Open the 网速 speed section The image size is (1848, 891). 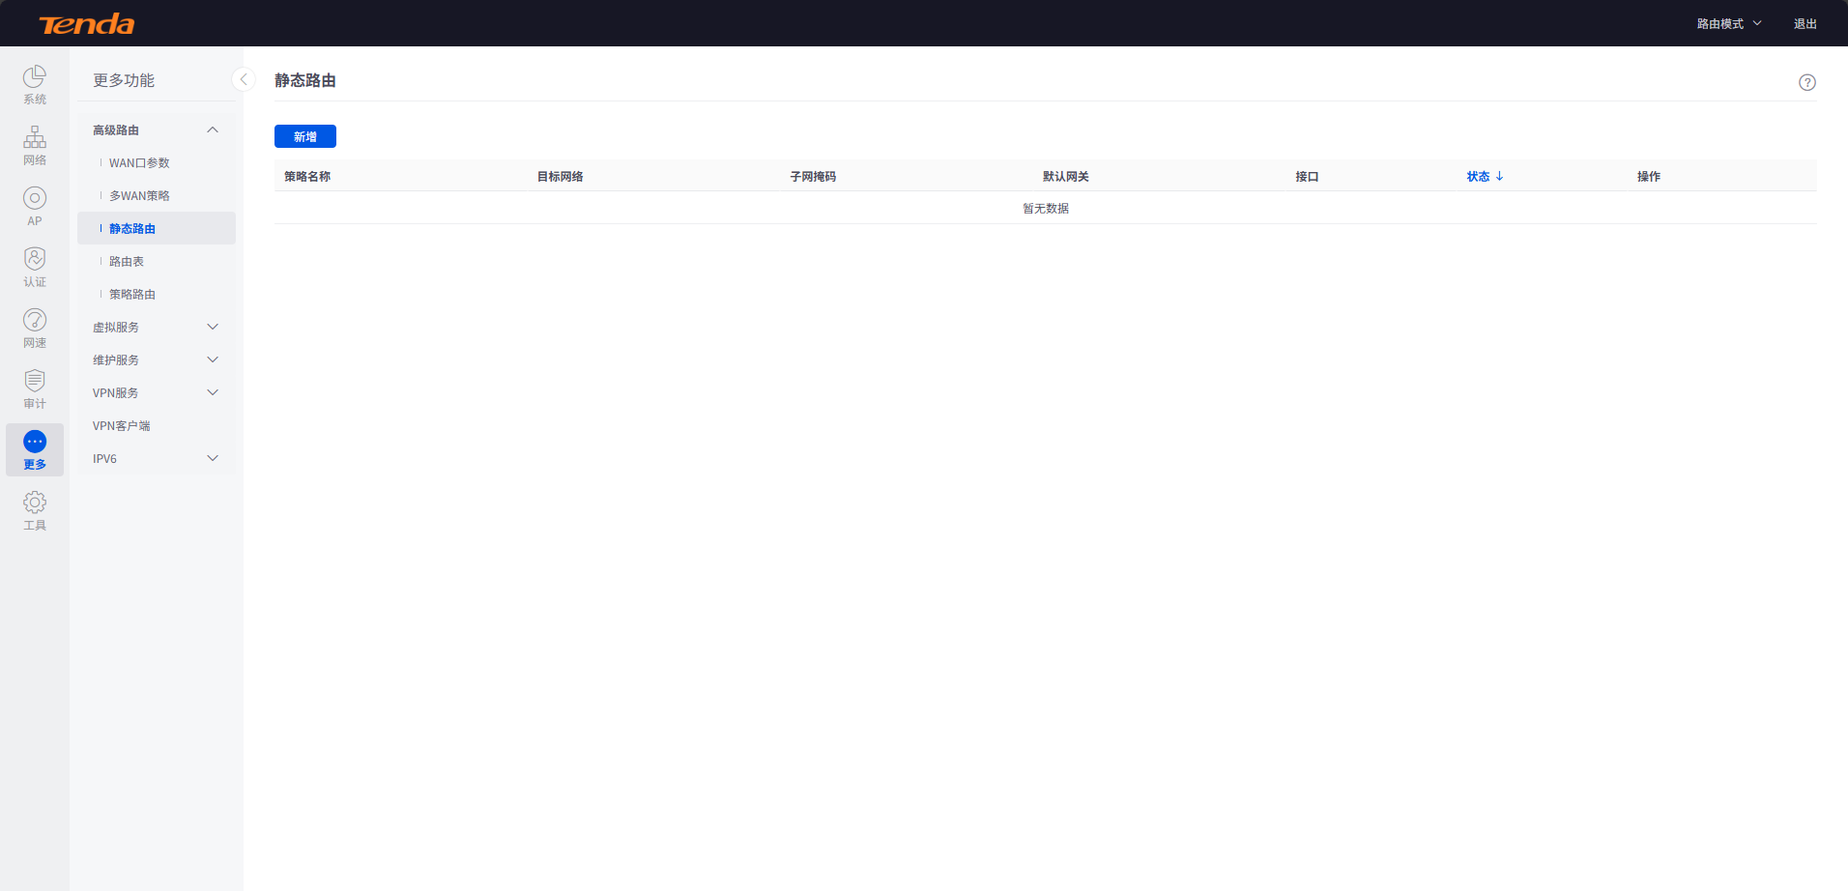[35, 328]
